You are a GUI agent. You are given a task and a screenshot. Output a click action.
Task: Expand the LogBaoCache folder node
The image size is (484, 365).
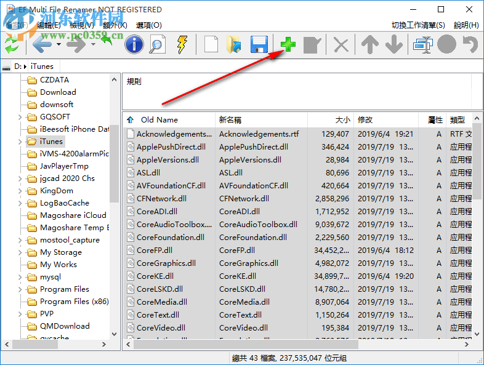point(20,203)
